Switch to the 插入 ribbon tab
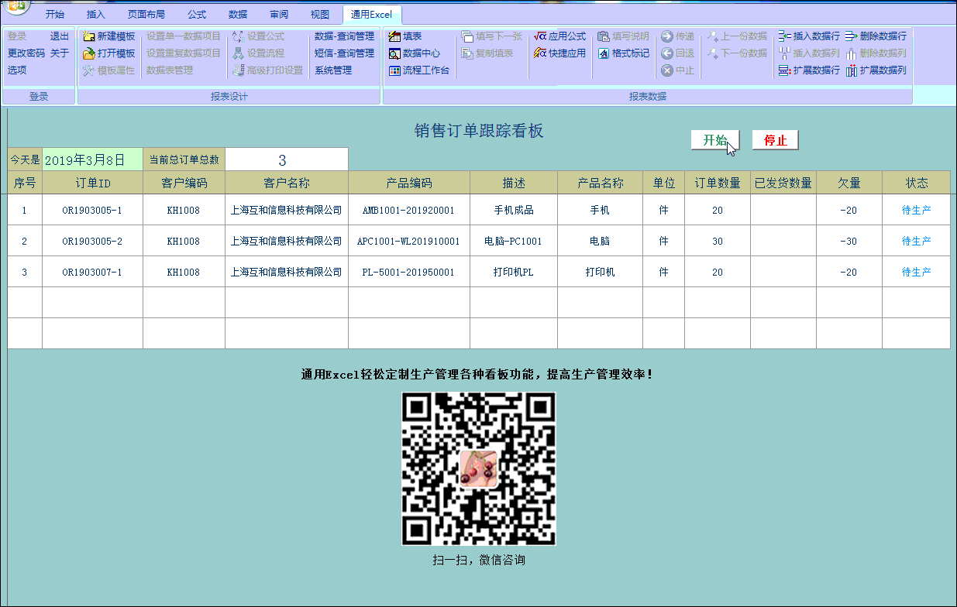Image resolution: width=957 pixels, height=607 pixels. (96, 15)
